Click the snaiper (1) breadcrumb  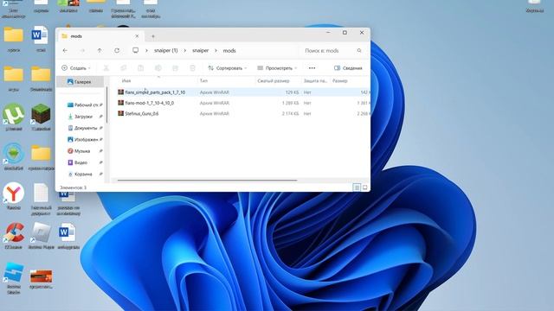pyautogui.click(x=165, y=51)
